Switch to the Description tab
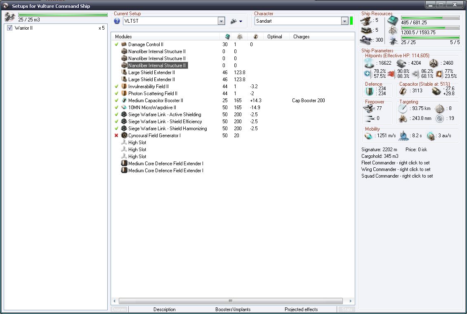 [165, 309]
